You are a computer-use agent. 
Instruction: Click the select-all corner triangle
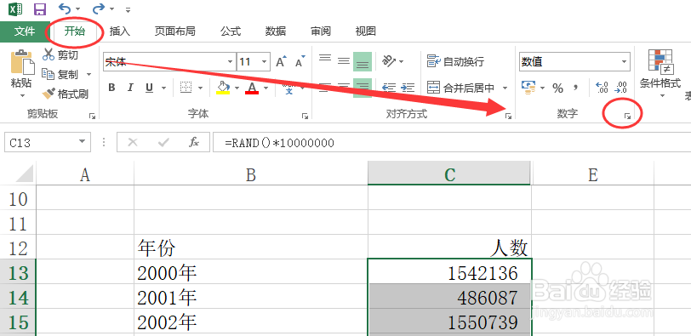pos(23,174)
